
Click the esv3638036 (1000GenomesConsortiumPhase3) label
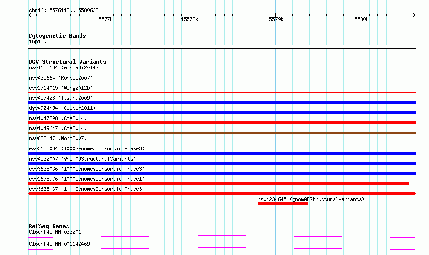click(x=87, y=169)
